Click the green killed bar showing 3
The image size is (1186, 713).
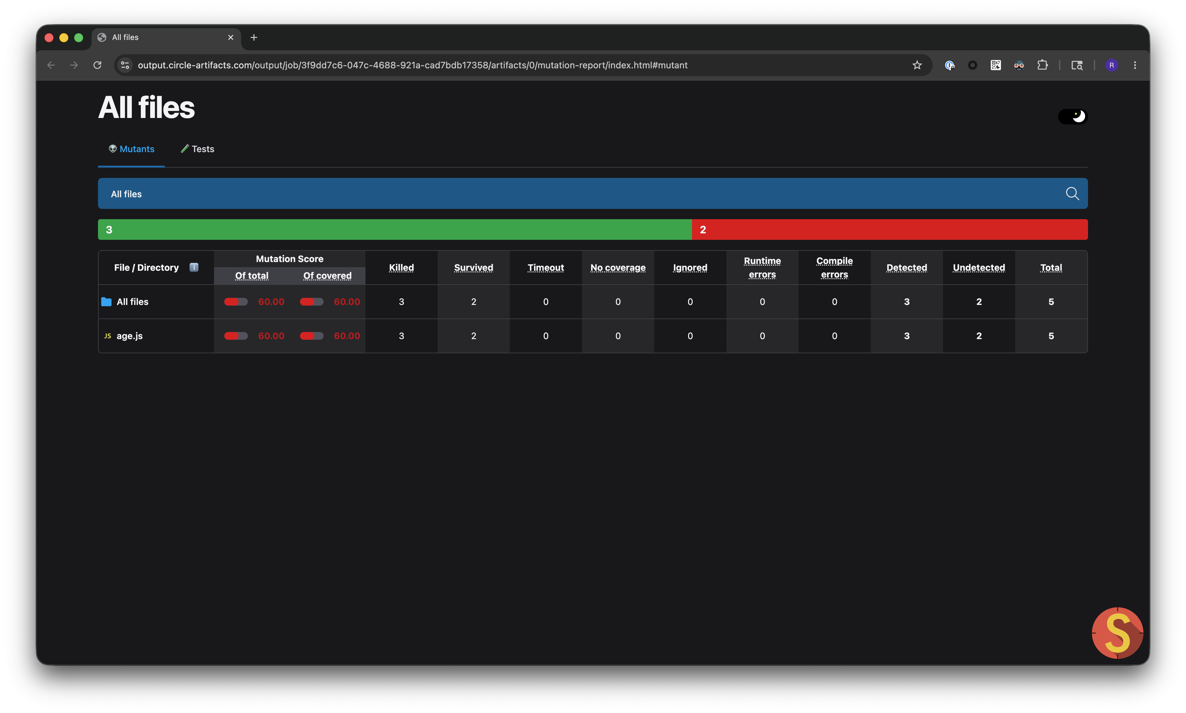point(394,230)
